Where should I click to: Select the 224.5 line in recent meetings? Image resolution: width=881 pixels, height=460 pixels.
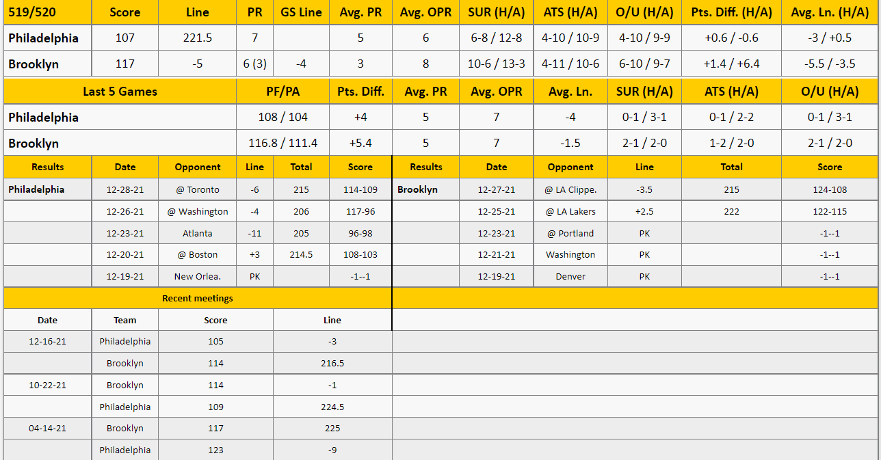332,407
